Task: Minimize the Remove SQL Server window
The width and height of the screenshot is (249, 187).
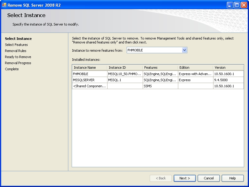Action: 230,5
